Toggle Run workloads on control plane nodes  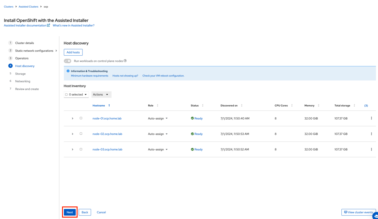[67, 61]
